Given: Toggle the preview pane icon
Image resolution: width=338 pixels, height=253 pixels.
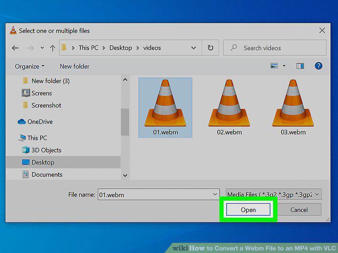Looking at the screenshot, I should tap(300, 66).
